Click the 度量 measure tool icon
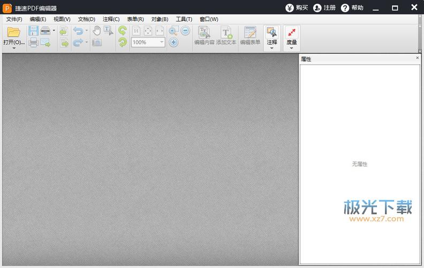424x268 pixels. pos(291,33)
